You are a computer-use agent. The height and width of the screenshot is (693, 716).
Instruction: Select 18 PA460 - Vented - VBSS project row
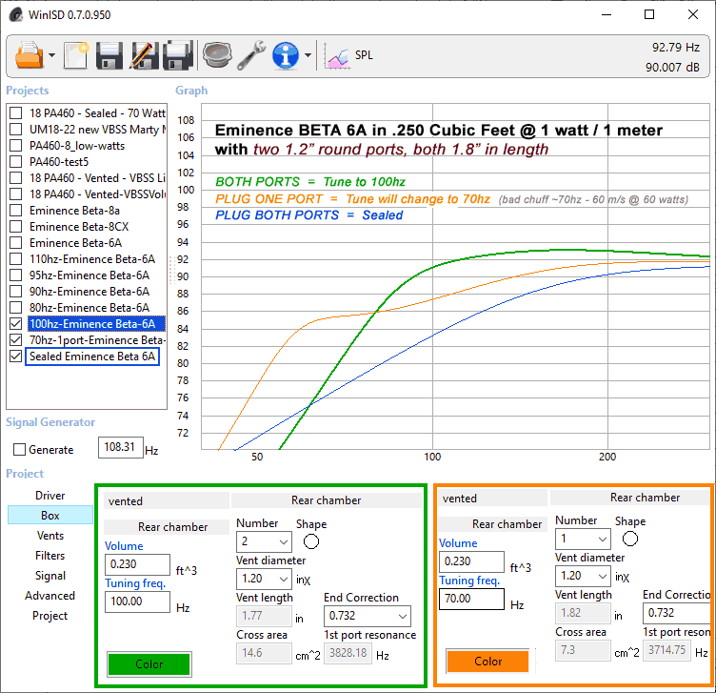pyautogui.click(x=97, y=178)
